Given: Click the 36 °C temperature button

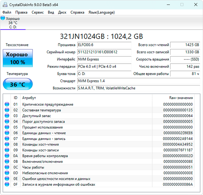Looking at the screenshot, I should 18,84.
